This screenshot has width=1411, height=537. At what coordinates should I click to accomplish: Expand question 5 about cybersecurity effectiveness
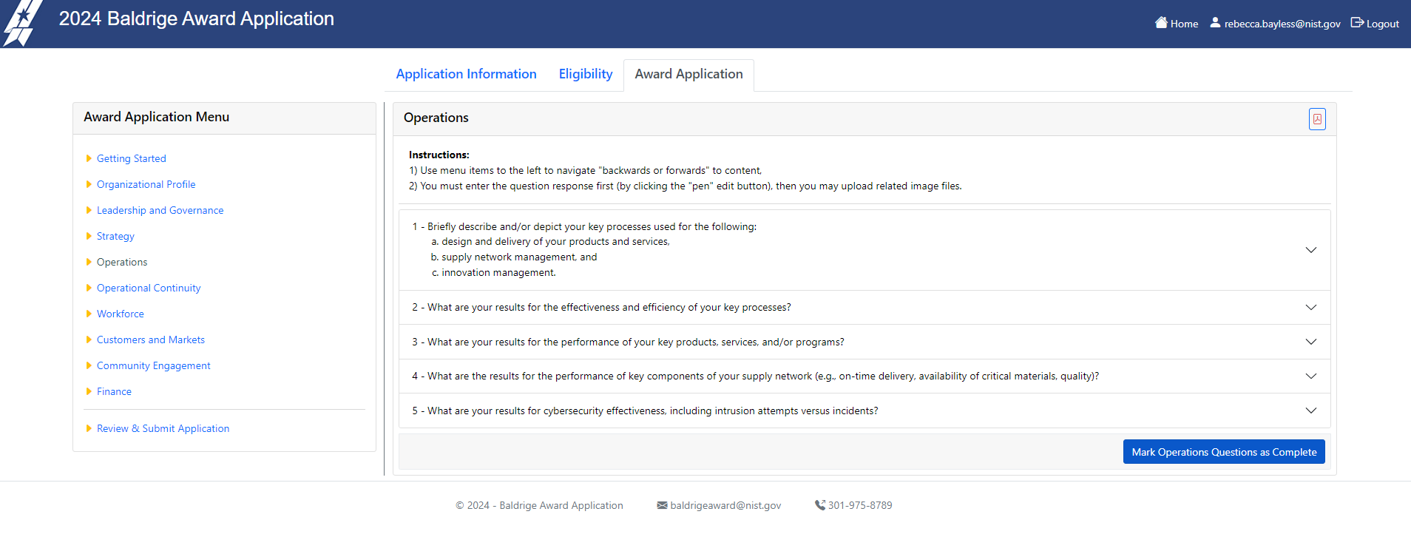pos(1310,411)
